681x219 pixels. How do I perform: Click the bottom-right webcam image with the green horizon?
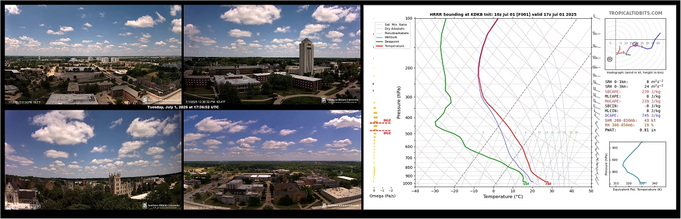[272, 159]
